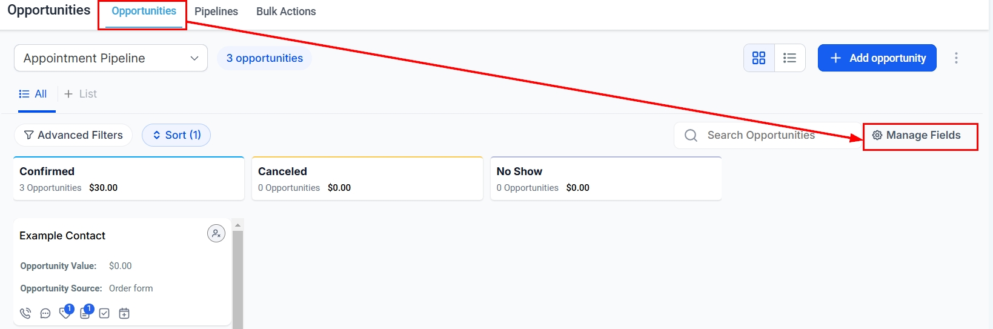The image size is (993, 329).
Task: Open the conversation chat bubble icon
Action: click(45, 313)
